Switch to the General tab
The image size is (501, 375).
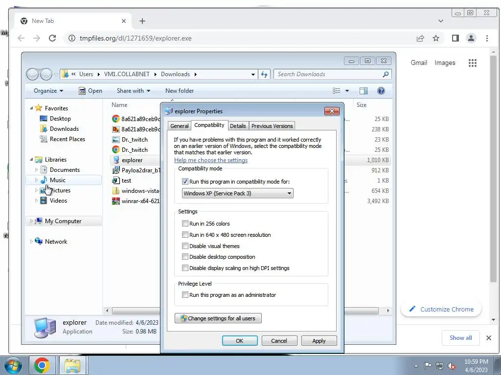tap(179, 126)
